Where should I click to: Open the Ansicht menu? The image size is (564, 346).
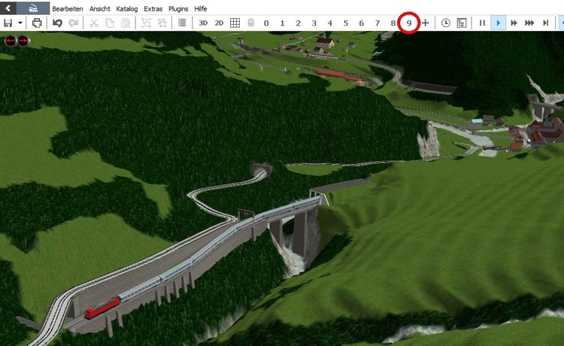(100, 8)
